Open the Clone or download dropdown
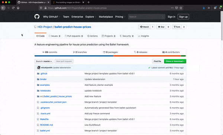Viewport: 223px width, 135px height. coord(175,61)
